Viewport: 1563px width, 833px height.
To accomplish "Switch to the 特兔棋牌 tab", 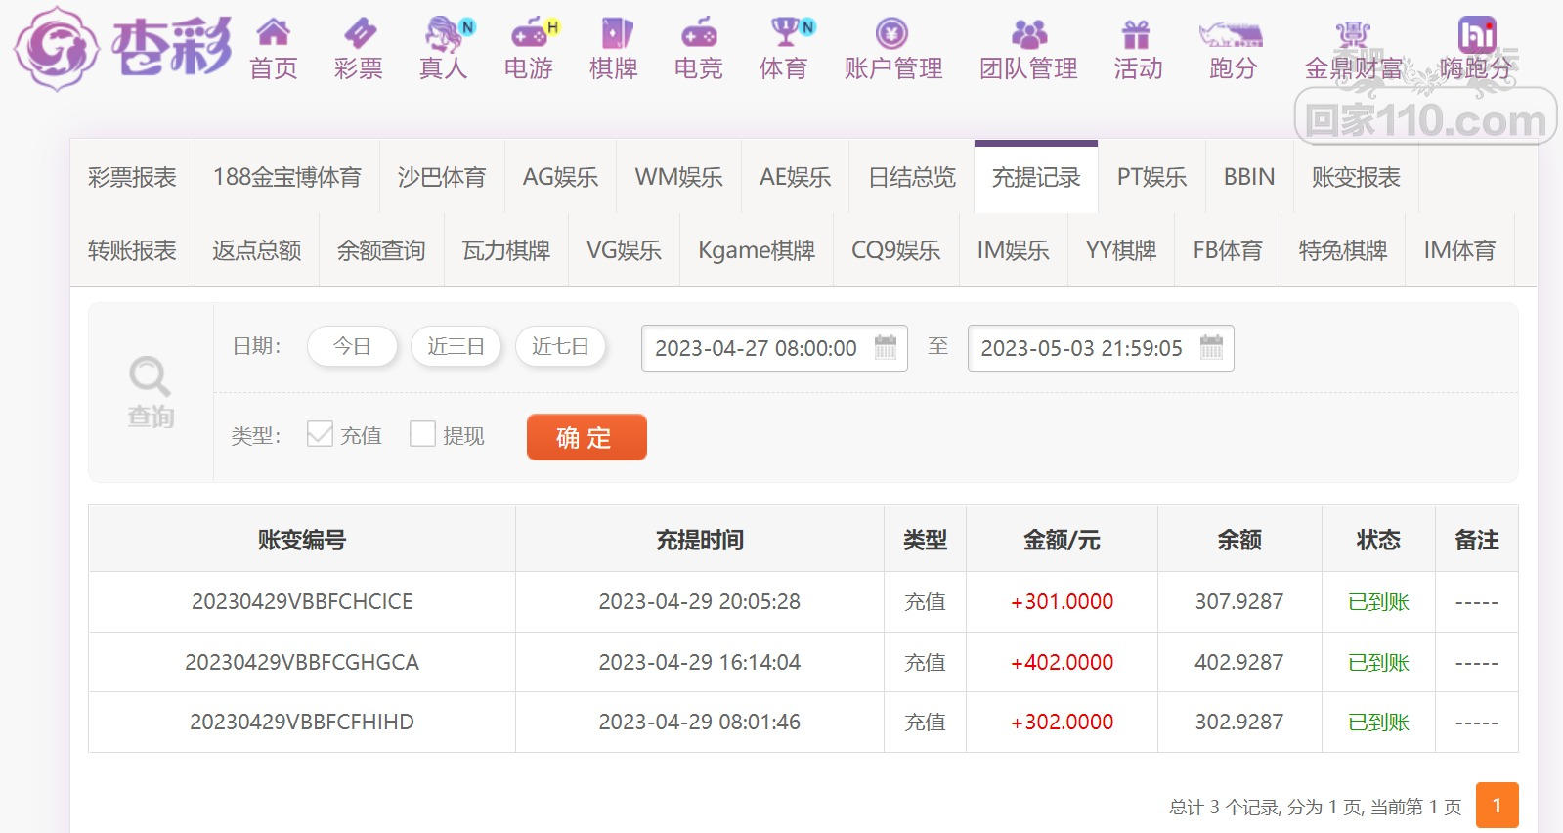I will 1343,250.
